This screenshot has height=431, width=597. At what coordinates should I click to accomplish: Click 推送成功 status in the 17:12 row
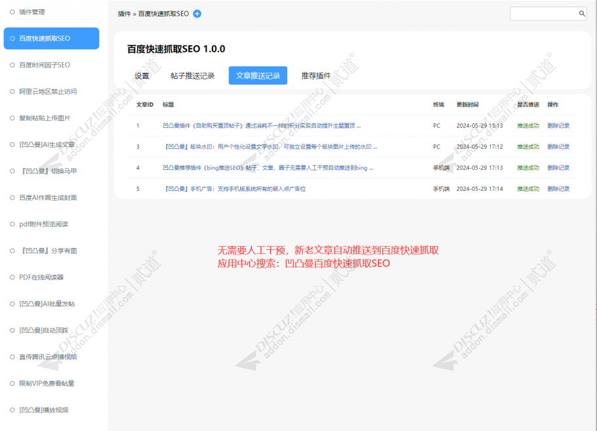coord(528,146)
